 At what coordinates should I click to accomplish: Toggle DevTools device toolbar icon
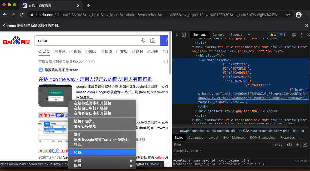tap(184, 35)
